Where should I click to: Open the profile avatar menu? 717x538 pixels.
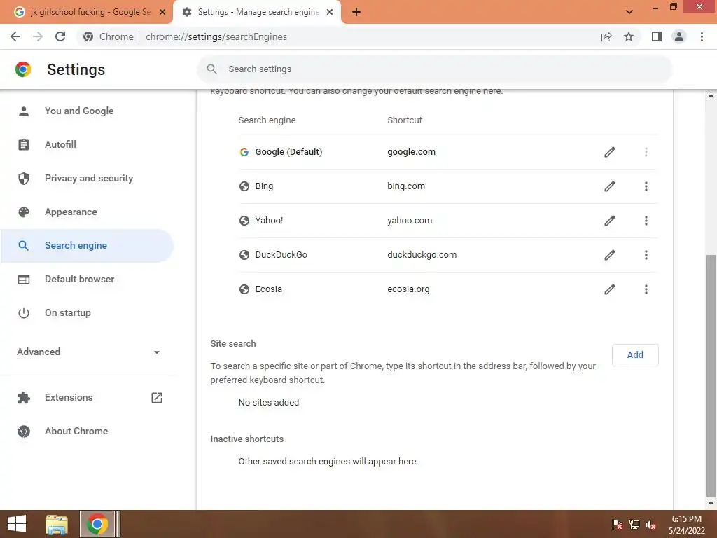click(679, 36)
